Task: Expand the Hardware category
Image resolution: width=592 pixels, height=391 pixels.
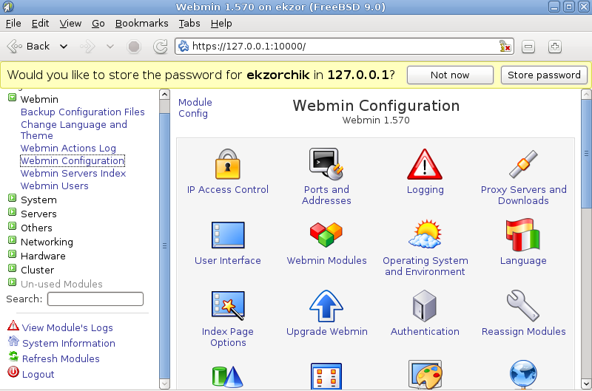Action: pyautogui.click(x=13, y=254)
